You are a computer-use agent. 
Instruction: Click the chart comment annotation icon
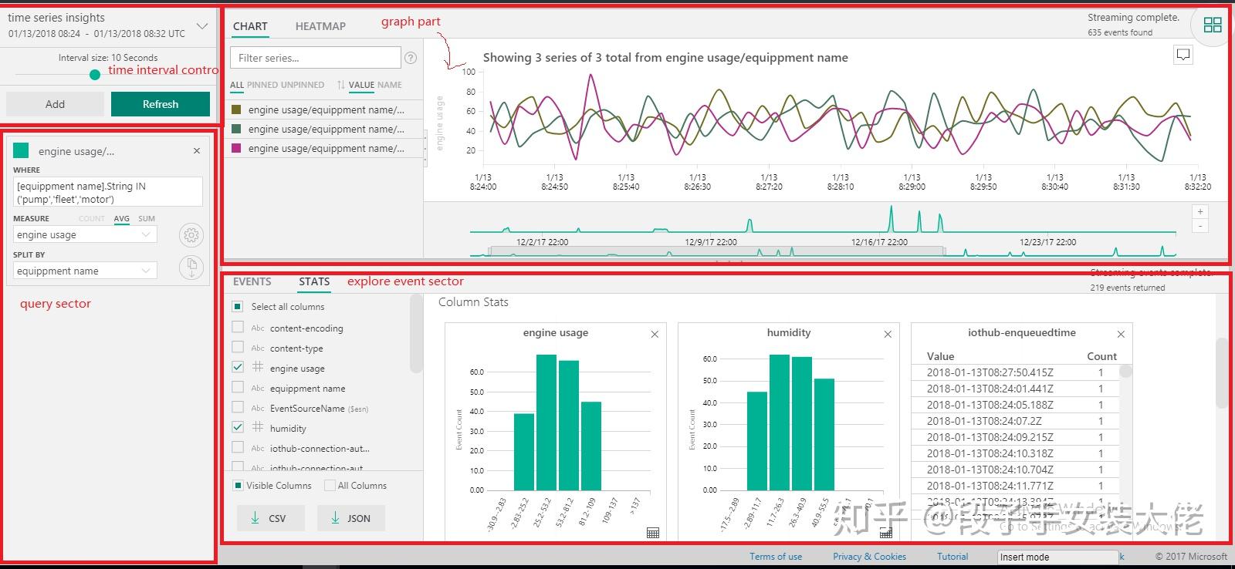pos(1183,55)
